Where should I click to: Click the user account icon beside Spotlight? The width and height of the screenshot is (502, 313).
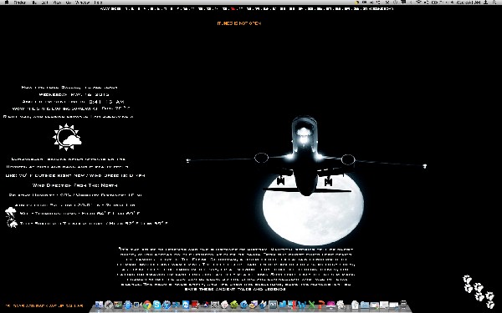tap(486, 2)
